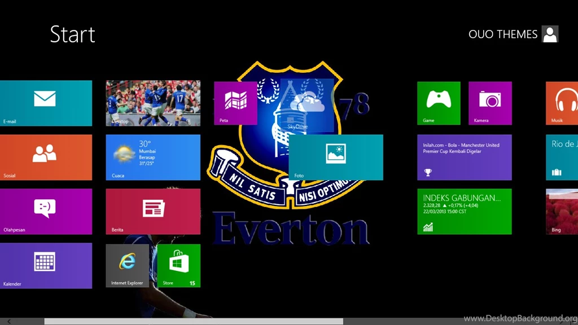Check the Cuaca weather tile for Mumbai

pyautogui.click(x=152, y=157)
